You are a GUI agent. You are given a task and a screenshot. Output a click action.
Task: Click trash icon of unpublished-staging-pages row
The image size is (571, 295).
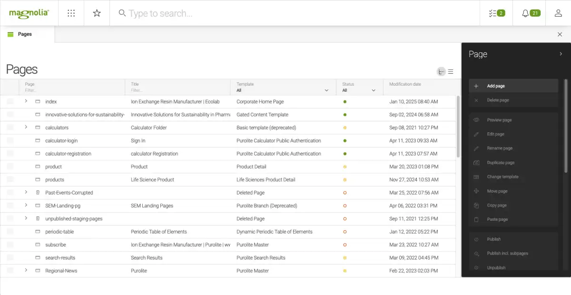click(38, 219)
